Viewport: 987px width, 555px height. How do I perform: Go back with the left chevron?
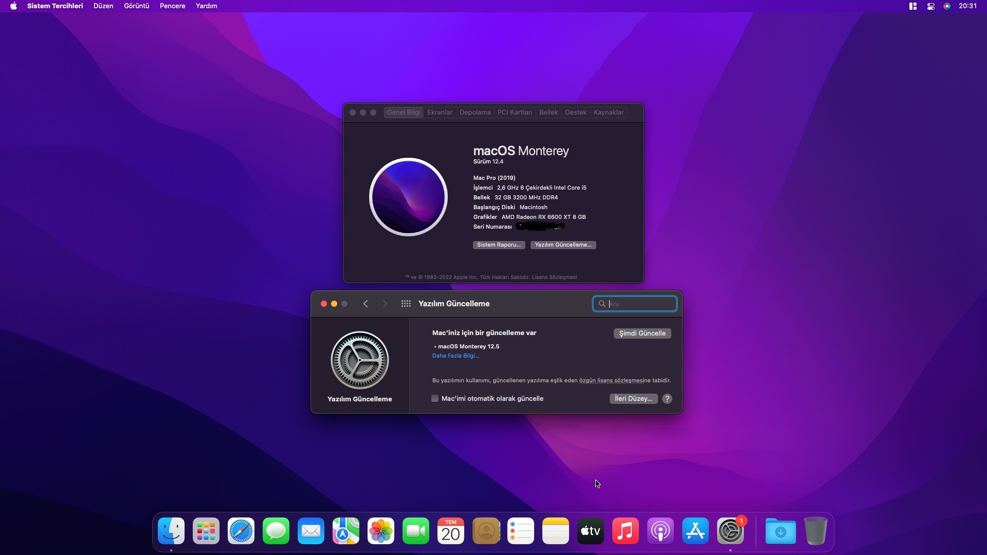(365, 304)
